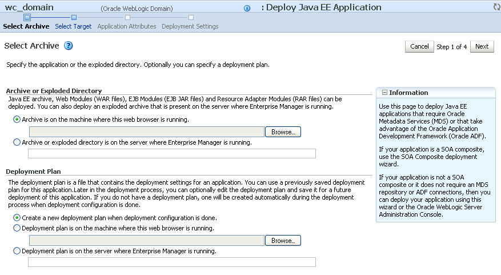The image size is (501, 275).
Task: Select deployment plan on browser machine option
Action: point(17,228)
